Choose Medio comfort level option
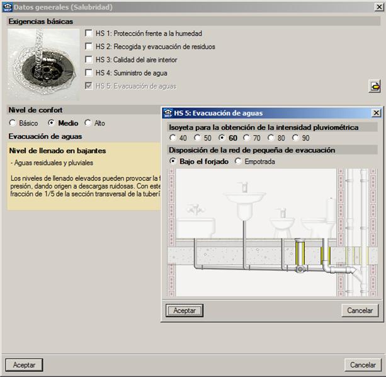The height and width of the screenshot is (377, 386). [x=52, y=123]
